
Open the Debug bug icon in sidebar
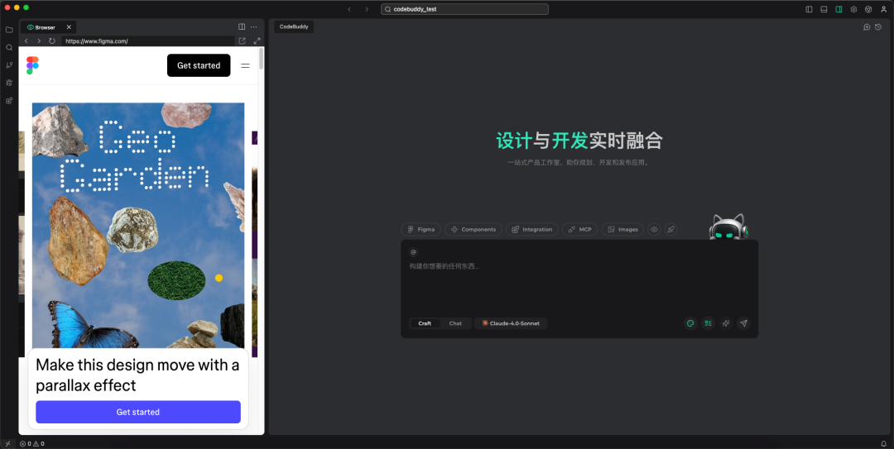pos(9,83)
